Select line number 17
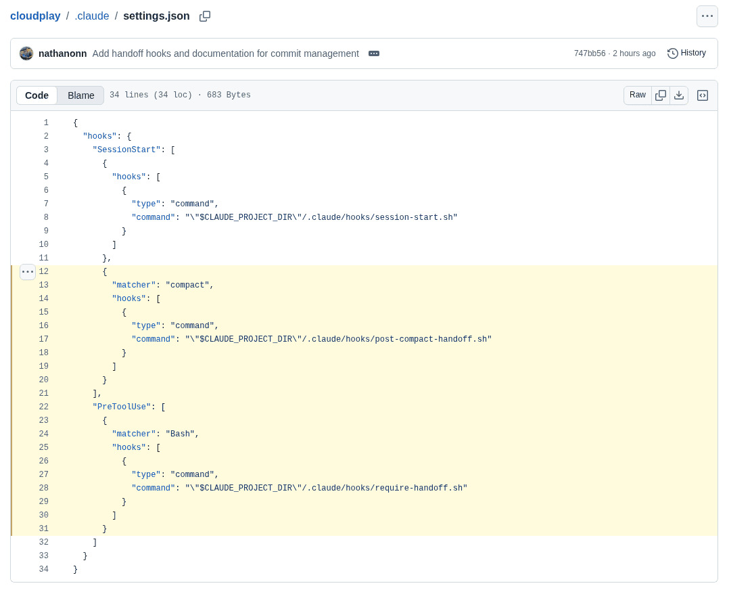 point(44,339)
